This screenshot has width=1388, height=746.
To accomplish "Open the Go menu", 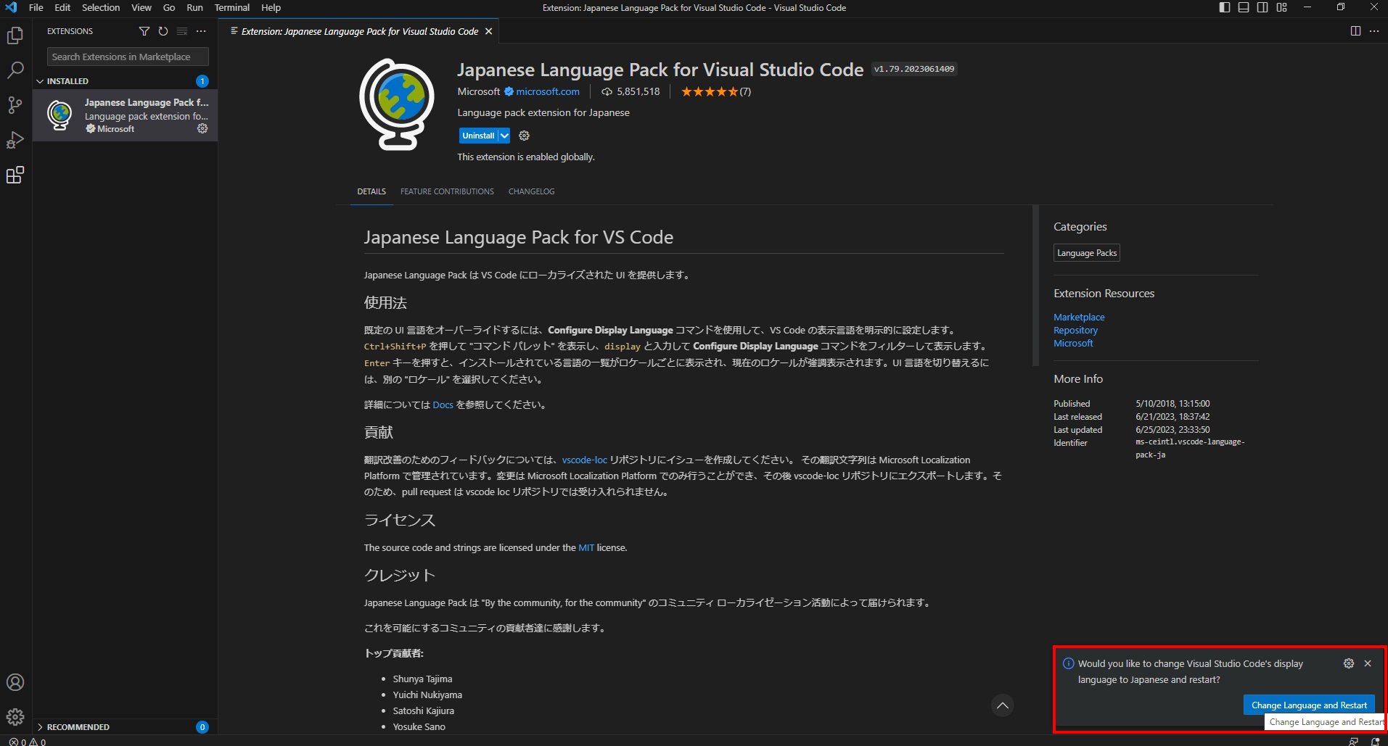I will pos(169,7).
